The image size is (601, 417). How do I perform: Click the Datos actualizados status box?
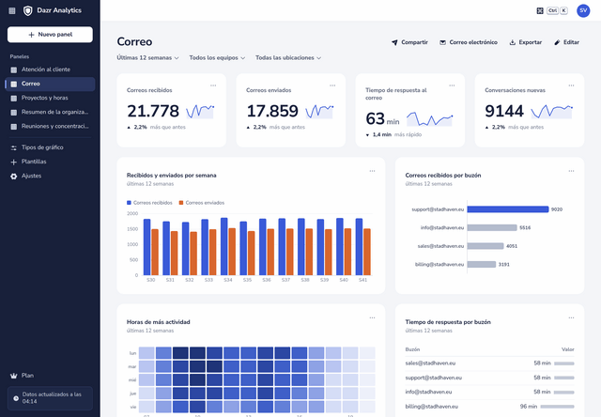click(50, 398)
